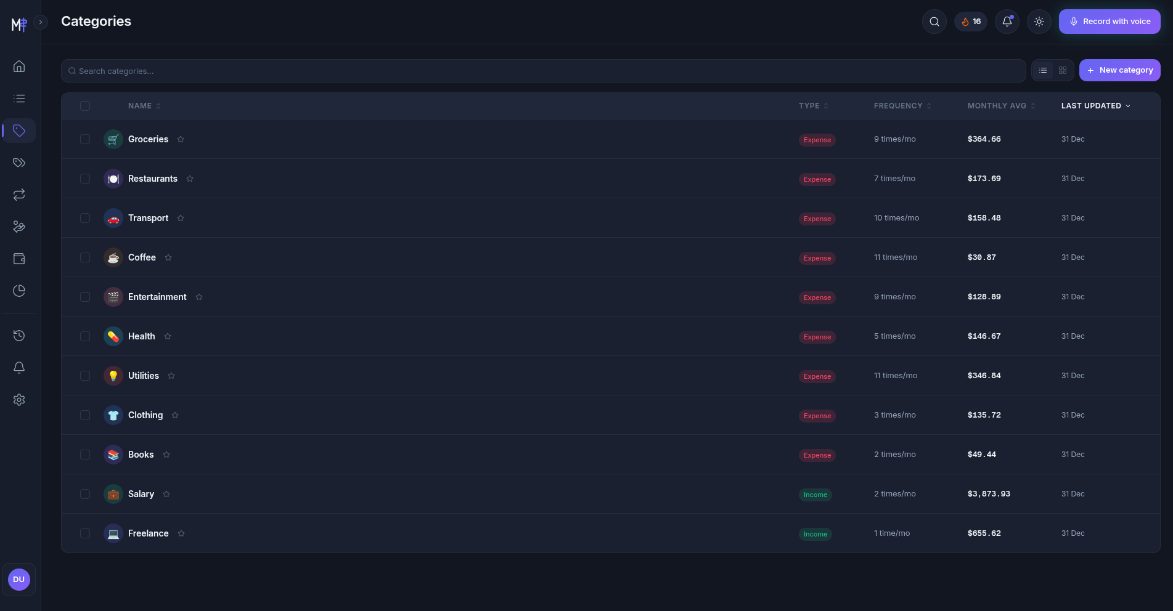The image size is (1173, 611).
Task: Open the home dashboard icon in sidebar
Action: click(x=19, y=67)
